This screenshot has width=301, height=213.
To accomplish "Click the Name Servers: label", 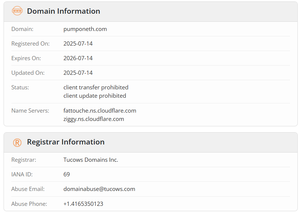I will (30, 111).
